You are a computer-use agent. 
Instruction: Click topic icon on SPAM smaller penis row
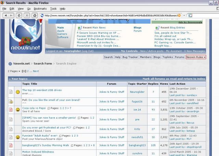click(11, 119)
